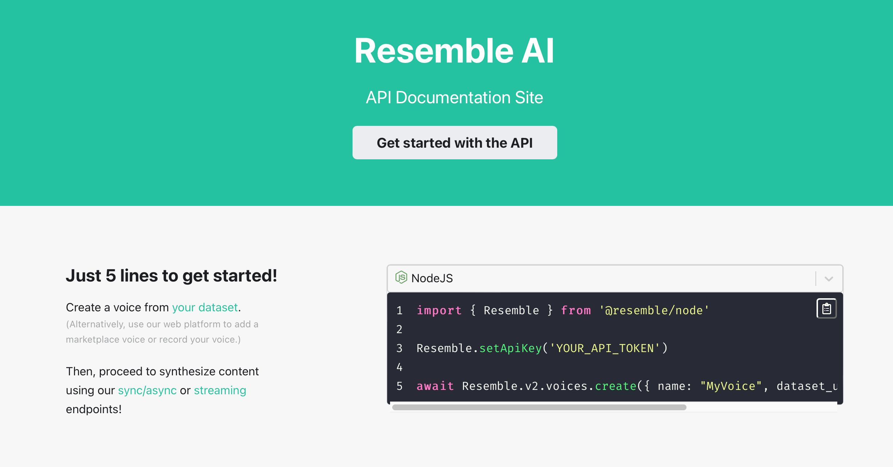Click the horizontal code scrollbar
The image size is (893, 467).
click(x=539, y=407)
